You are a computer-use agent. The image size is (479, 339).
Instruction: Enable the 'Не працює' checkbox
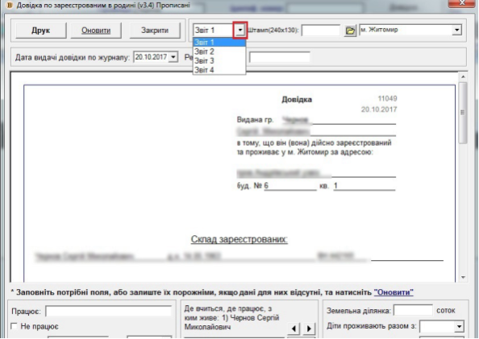tap(14, 326)
